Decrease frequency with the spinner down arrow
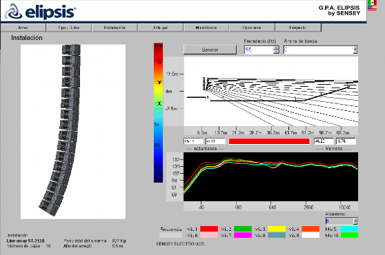The width and height of the screenshot is (385, 255). pyautogui.click(x=277, y=52)
